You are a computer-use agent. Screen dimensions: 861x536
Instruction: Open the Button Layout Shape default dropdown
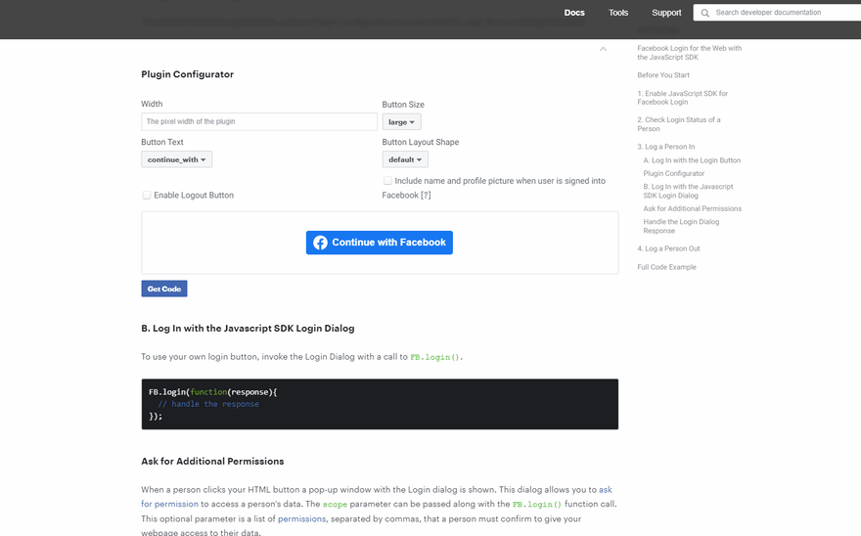405,159
